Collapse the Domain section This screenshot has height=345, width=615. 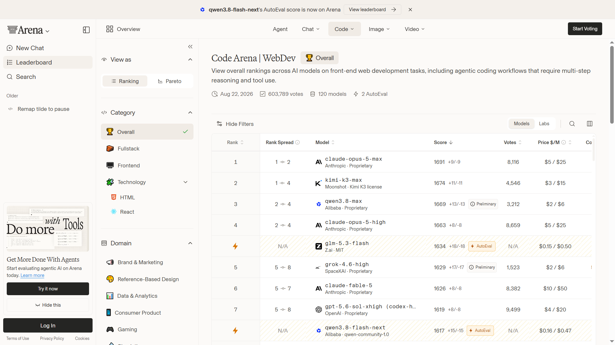pos(190,243)
